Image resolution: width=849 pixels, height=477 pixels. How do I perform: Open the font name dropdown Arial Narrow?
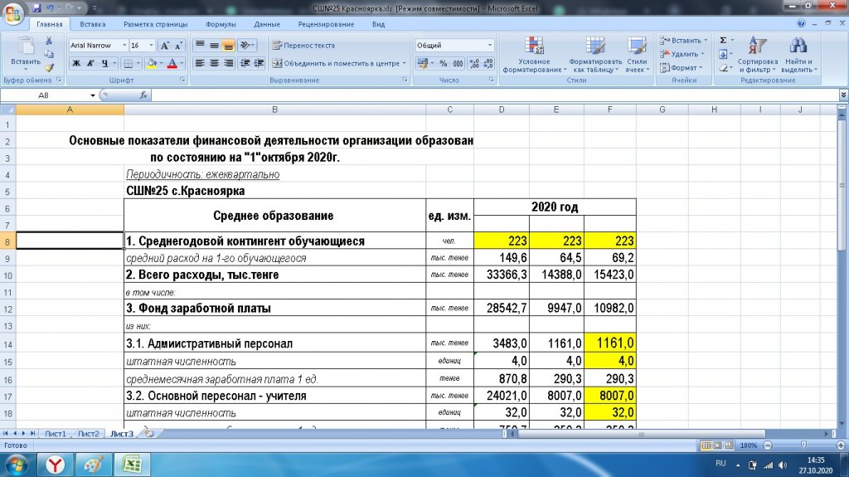pos(124,46)
